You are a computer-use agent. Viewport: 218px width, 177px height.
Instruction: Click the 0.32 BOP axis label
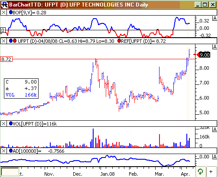(204, 21)
